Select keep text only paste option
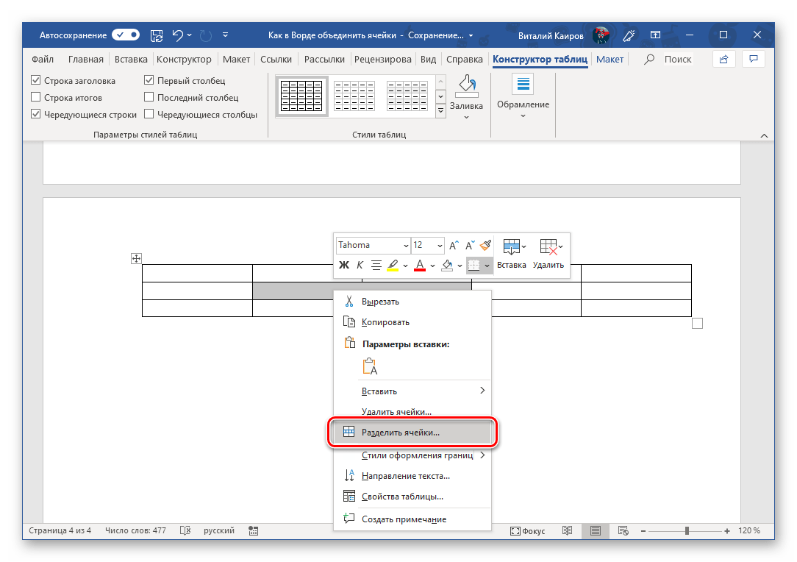Viewport: 797px width, 562px height. (x=370, y=366)
